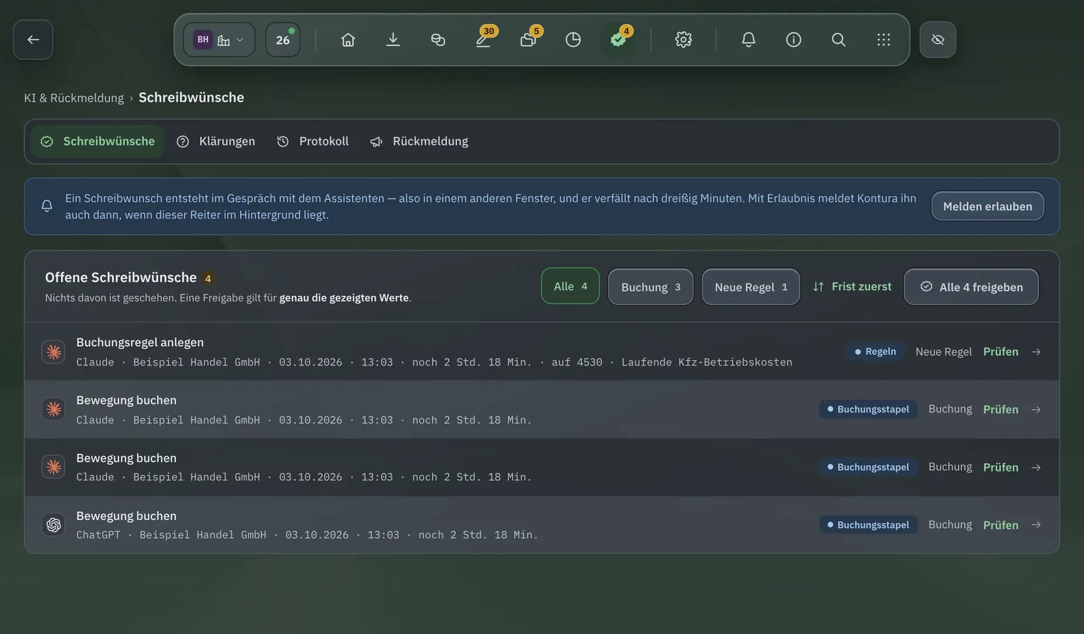
Task: Click Alle 4 freigeben button
Action: 971,287
